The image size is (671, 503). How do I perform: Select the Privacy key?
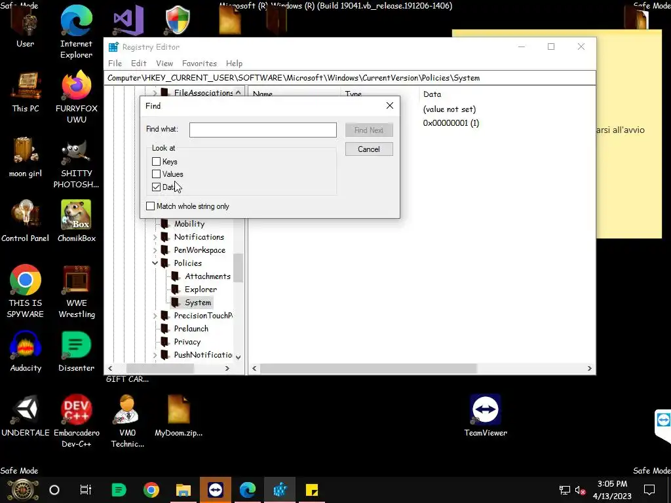(187, 342)
